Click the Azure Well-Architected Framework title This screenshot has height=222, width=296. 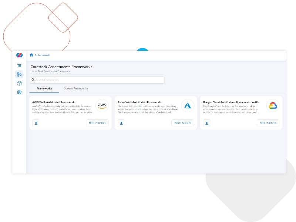coord(139,102)
